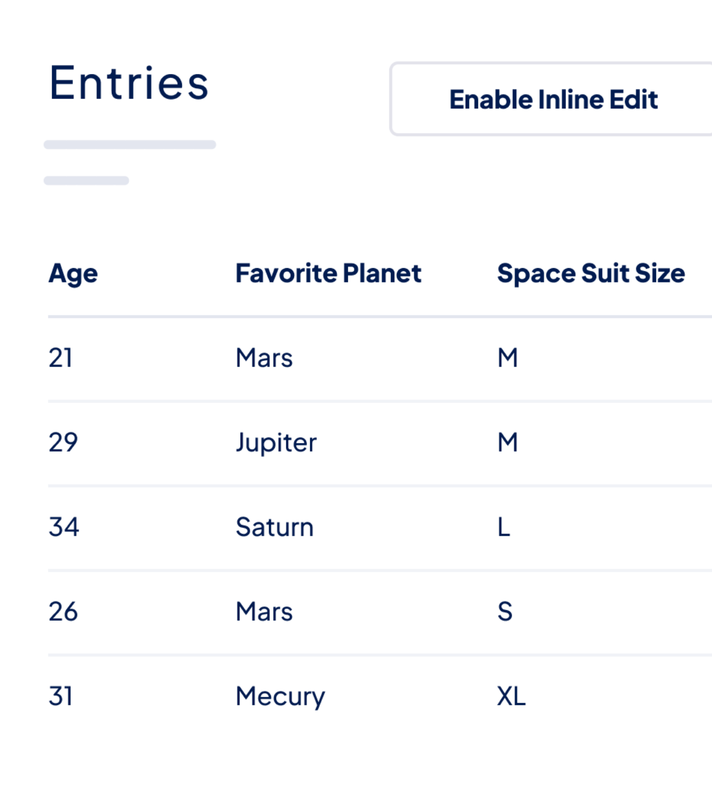Screen dimensions: 712x801
Task: Select the size M in the first row
Action: 507,358
